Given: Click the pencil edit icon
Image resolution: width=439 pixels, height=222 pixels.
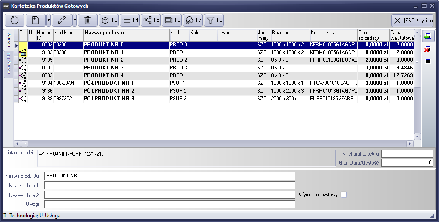Looking at the screenshot, I should (x=62, y=20).
